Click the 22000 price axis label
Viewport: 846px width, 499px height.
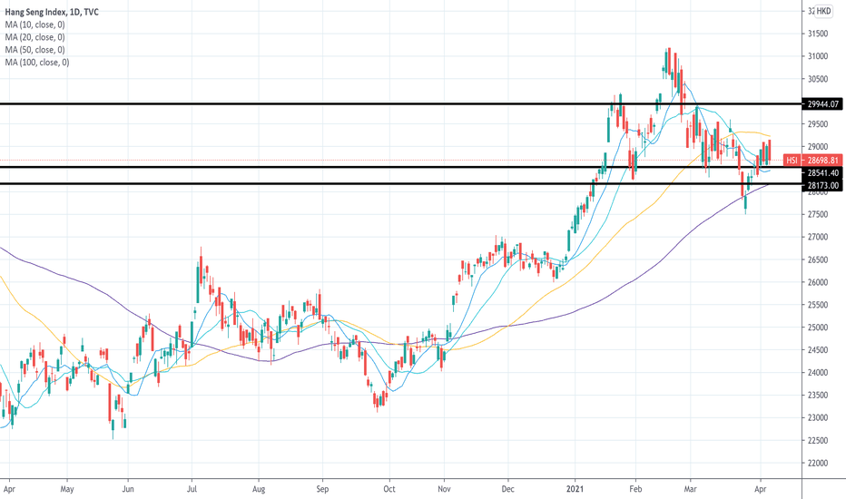click(x=817, y=464)
